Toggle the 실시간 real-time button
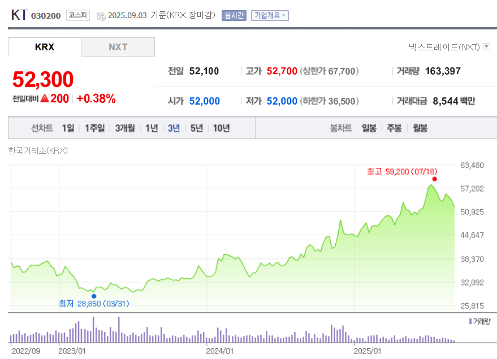 pos(234,15)
